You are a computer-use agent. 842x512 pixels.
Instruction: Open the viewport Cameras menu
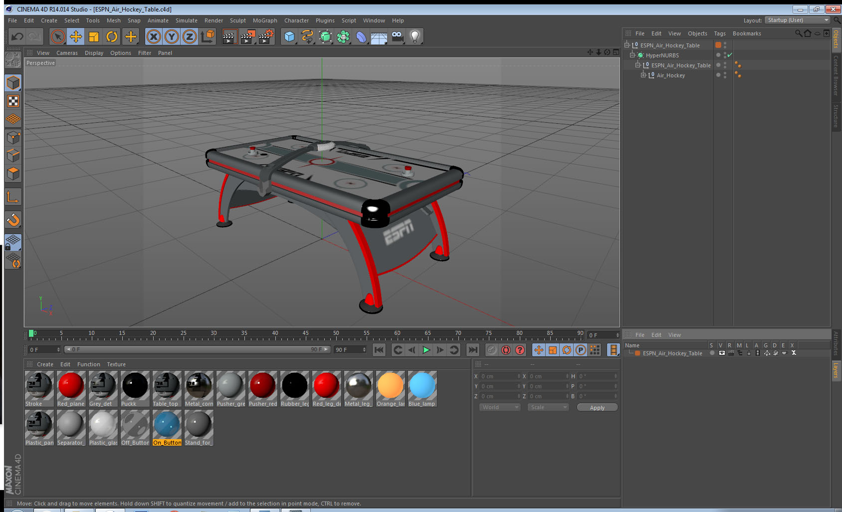click(67, 53)
